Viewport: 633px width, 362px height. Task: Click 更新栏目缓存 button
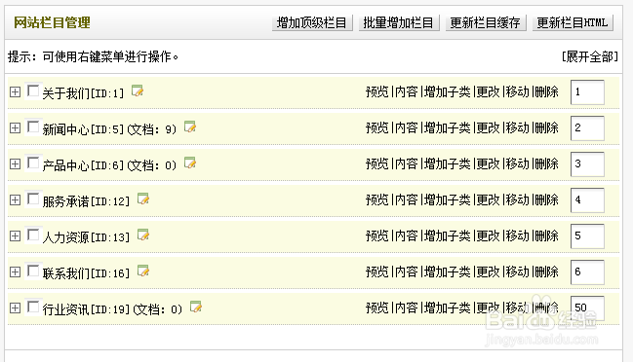coord(486,22)
